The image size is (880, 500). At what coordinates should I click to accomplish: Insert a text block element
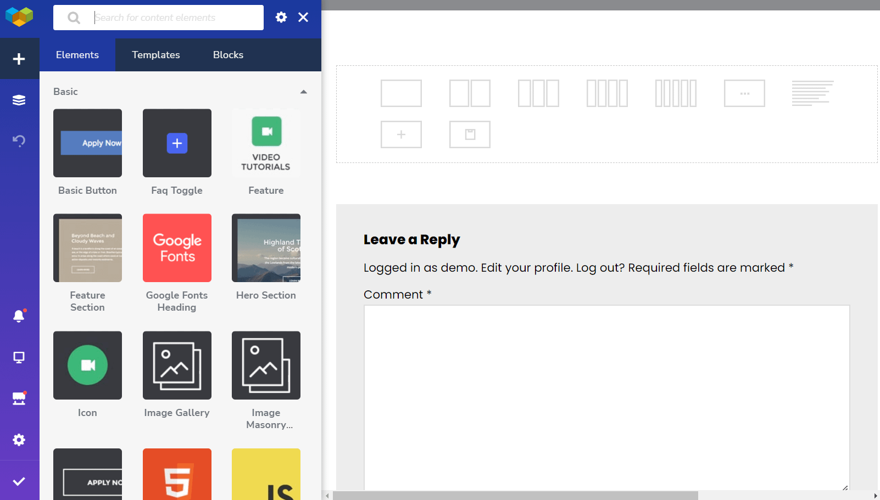click(x=813, y=93)
